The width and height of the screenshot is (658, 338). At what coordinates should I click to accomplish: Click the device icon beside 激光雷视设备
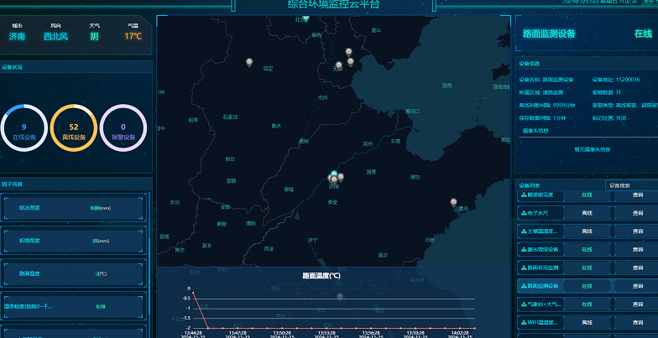[524, 249]
